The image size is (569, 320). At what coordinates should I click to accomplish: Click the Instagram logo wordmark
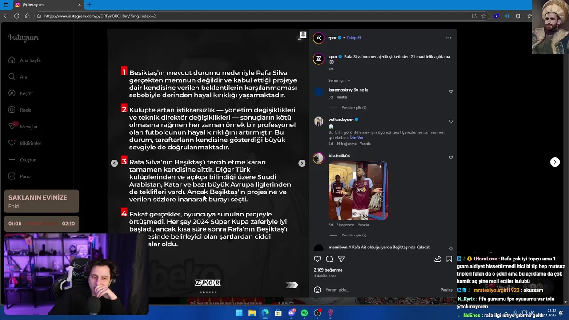click(x=24, y=38)
